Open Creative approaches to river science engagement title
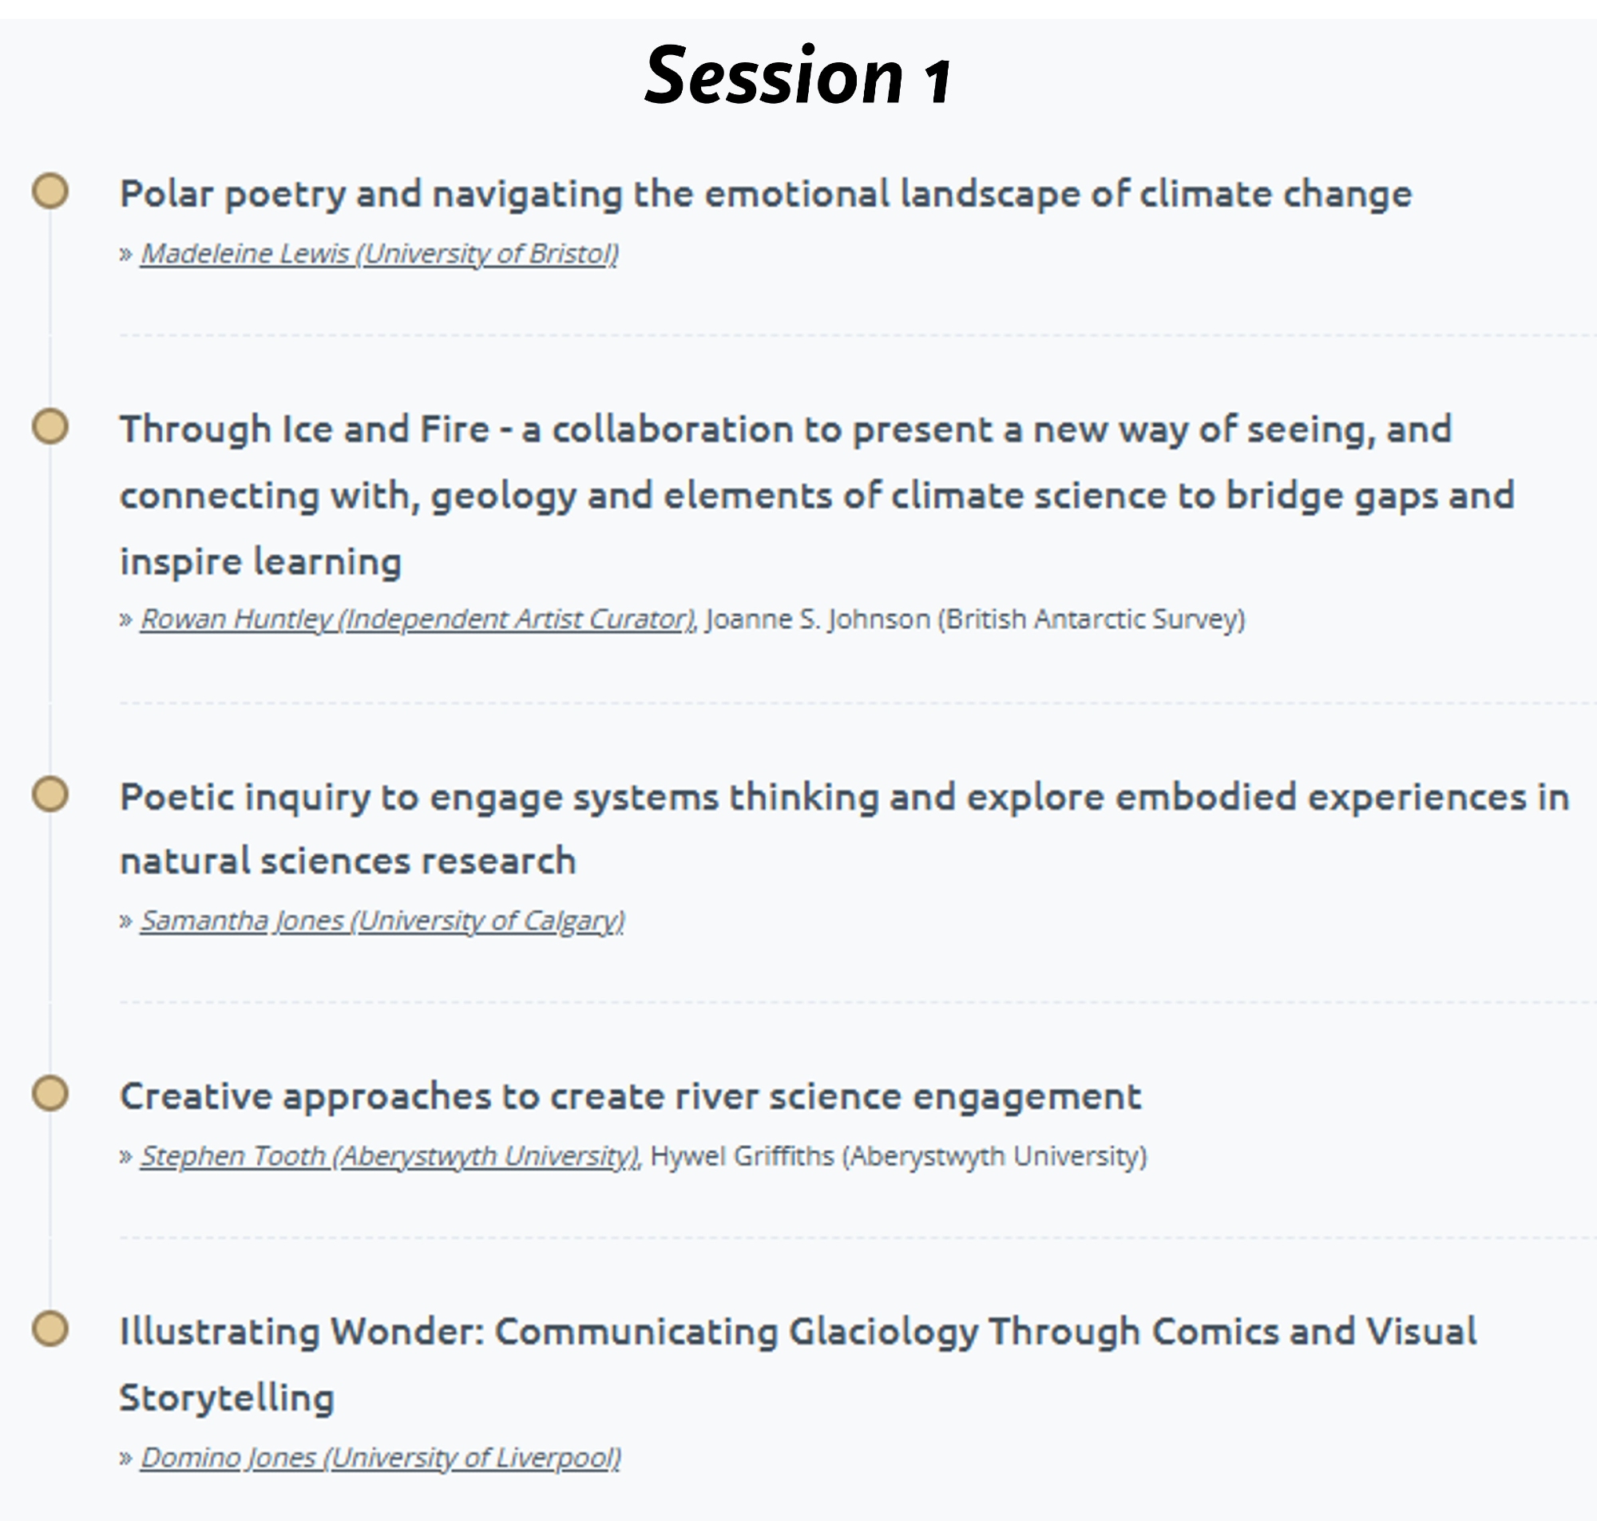Screen dimensions: 1597x1521 click(630, 1097)
